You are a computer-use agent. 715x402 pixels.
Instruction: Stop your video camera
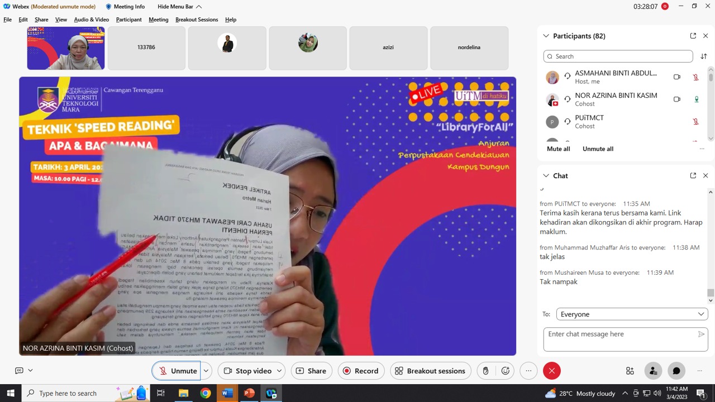click(247, 371)
